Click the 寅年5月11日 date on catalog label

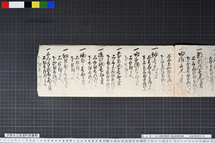coord(200,136)
